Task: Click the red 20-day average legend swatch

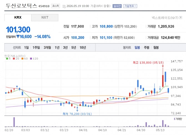Action: [14, 59]
